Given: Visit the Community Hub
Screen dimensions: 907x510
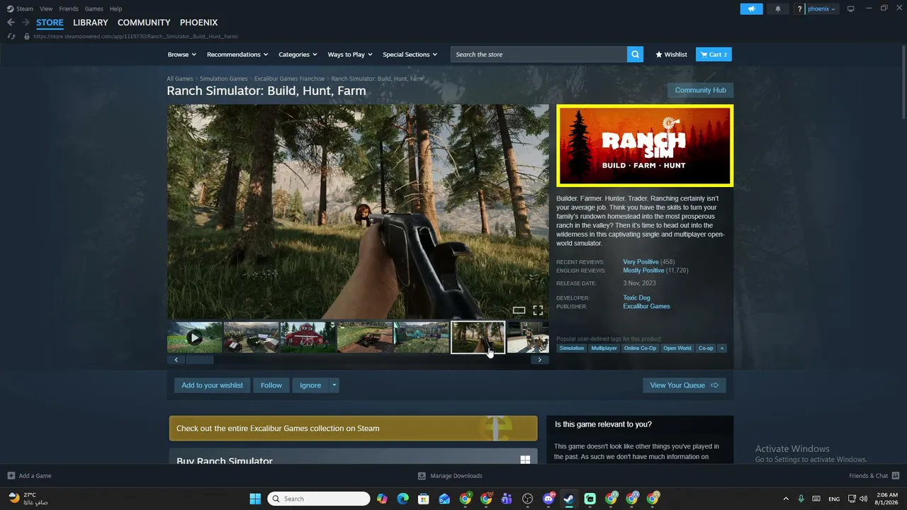Looking at the screenshot, I should coord(700,90).
